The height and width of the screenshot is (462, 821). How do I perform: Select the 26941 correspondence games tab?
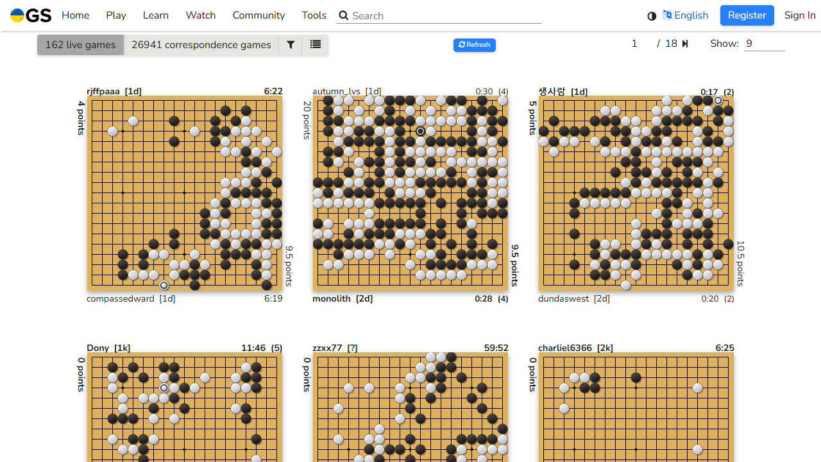[x=201, y=45]
